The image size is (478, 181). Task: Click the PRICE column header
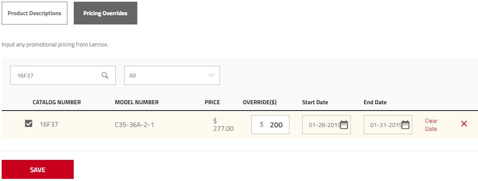pyautogui.click(x=212, y=103)
